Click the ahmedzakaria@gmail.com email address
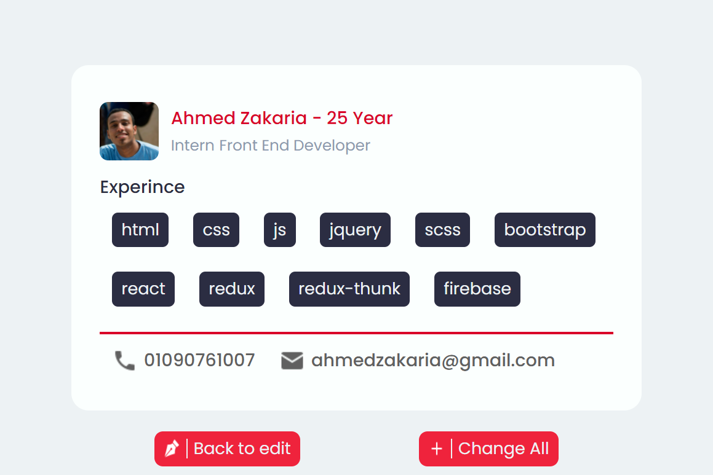The height and width of the screenshot is (475, 713). click(433, 360)
